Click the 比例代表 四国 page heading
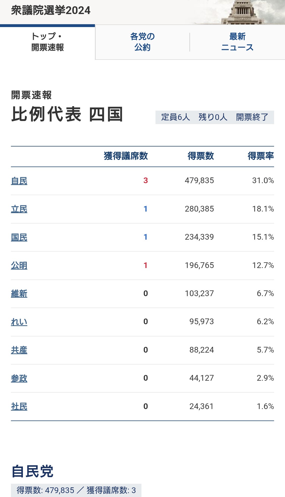Viewport: 285px width, 497px height. coord(67,114)
